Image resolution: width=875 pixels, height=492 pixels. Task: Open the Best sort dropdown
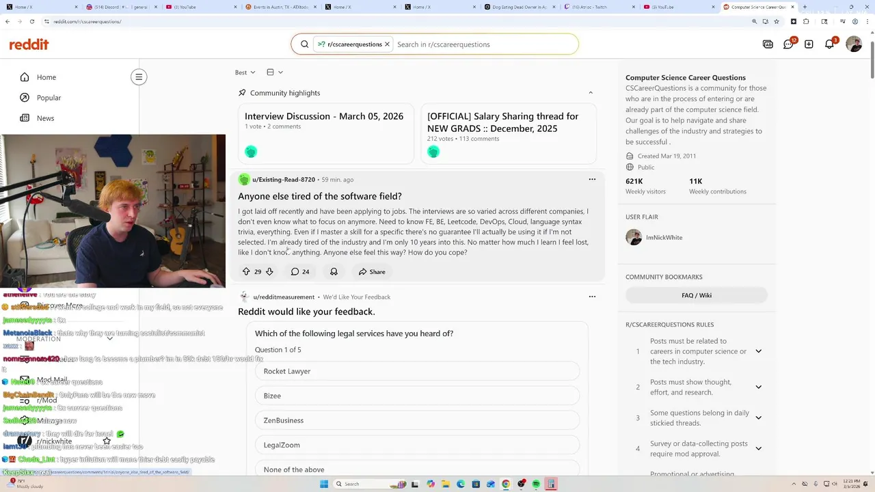(245, 72)
